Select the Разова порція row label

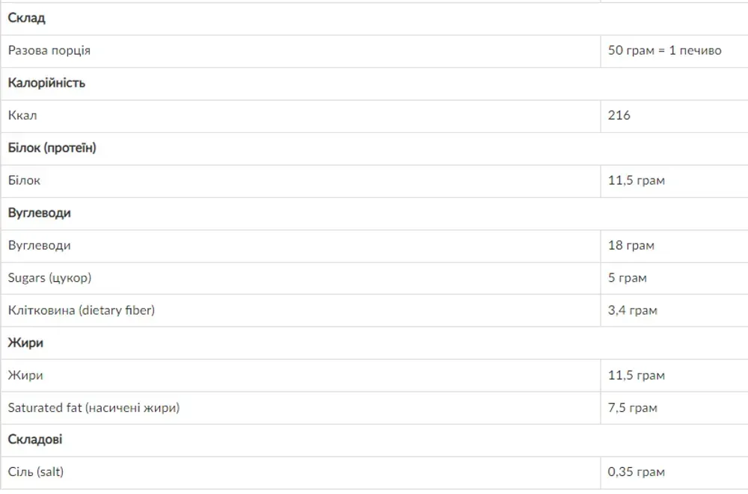[x=49, y=51]
